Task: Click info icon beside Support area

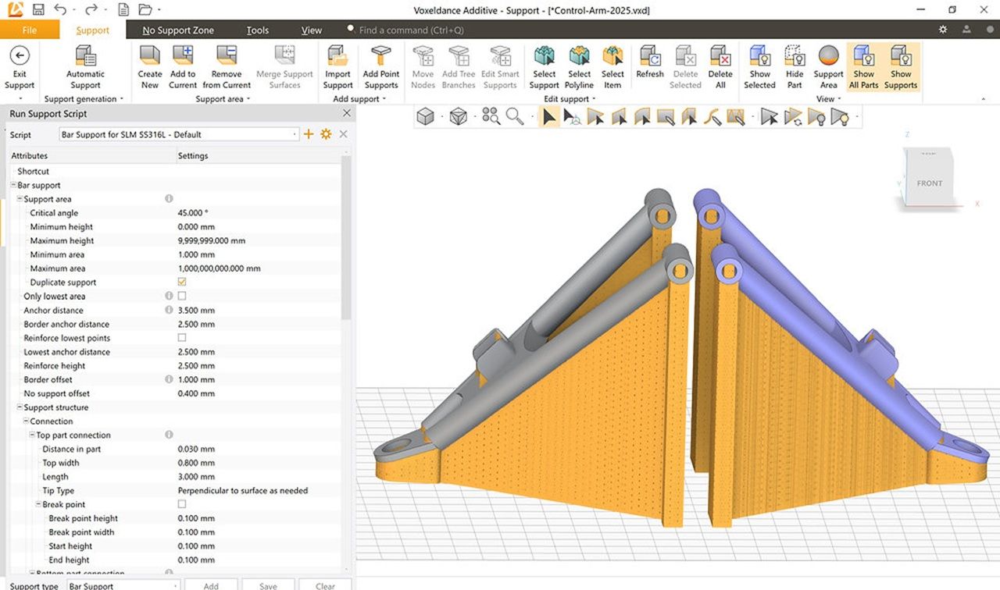Action: click(x=169, y=199)
